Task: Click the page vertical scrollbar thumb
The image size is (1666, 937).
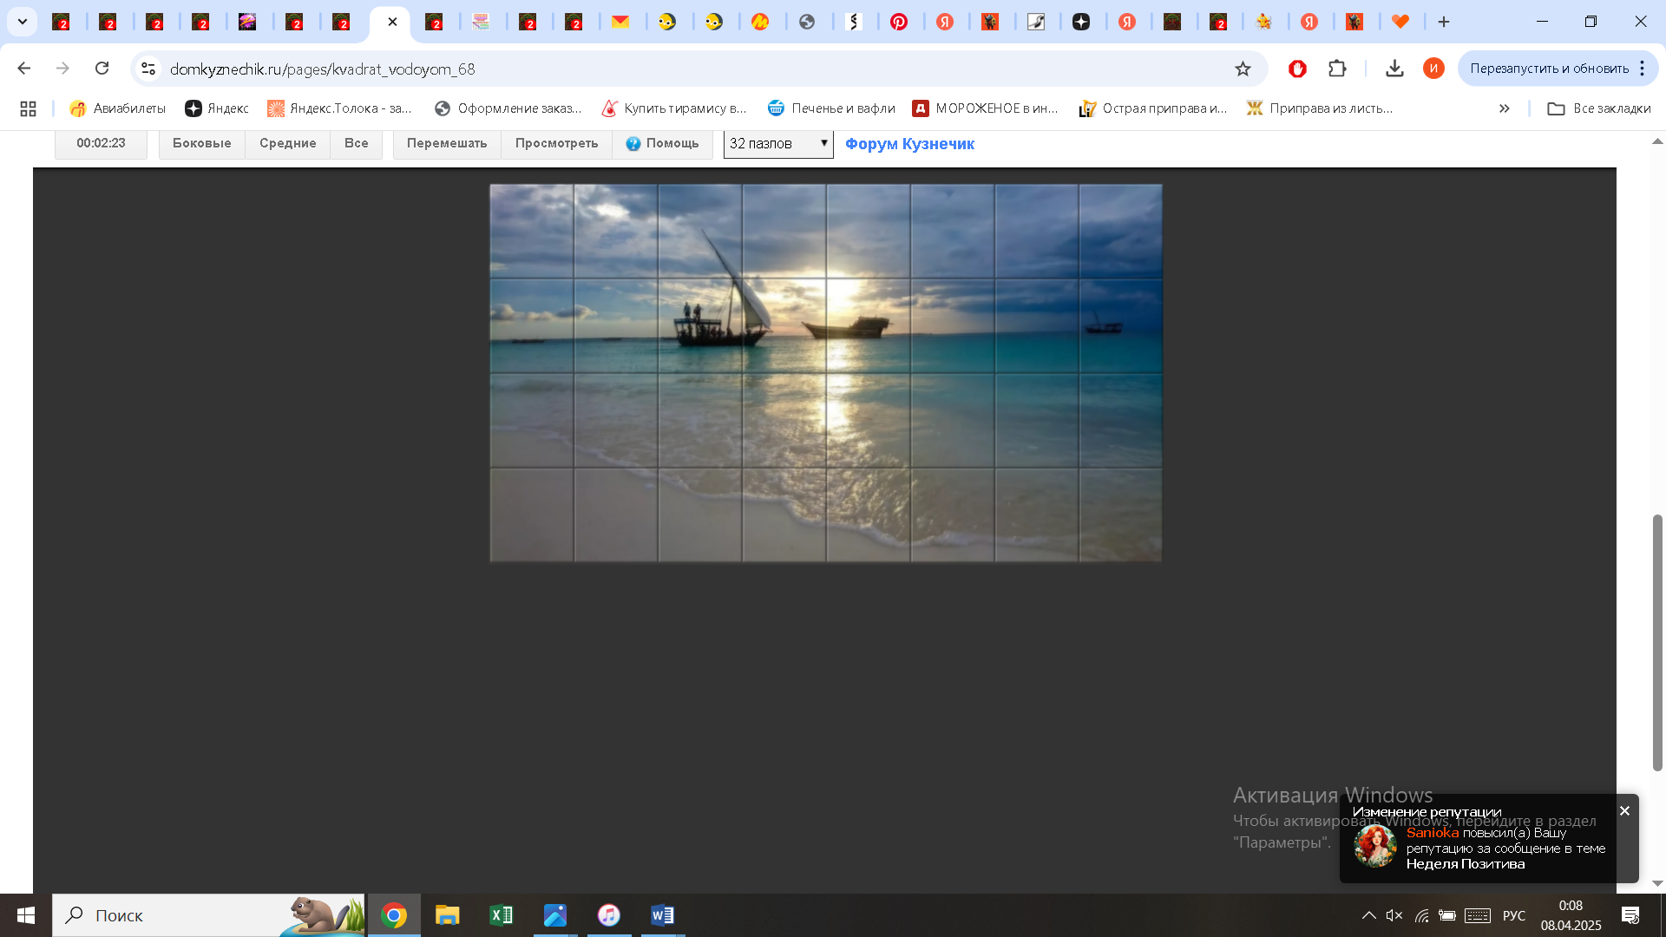Action: click(1657, 642)
